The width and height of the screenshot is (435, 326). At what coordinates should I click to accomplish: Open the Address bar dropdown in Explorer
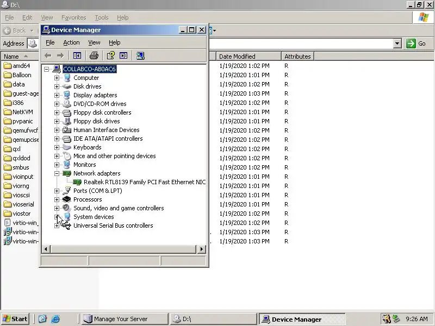pos(397,43)
